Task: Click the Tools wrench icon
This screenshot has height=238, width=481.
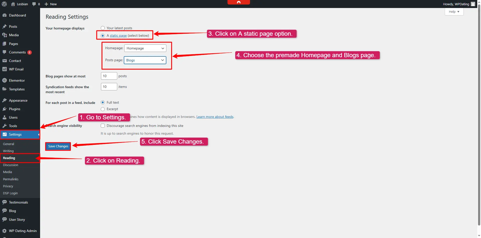Action: [5, 126]
